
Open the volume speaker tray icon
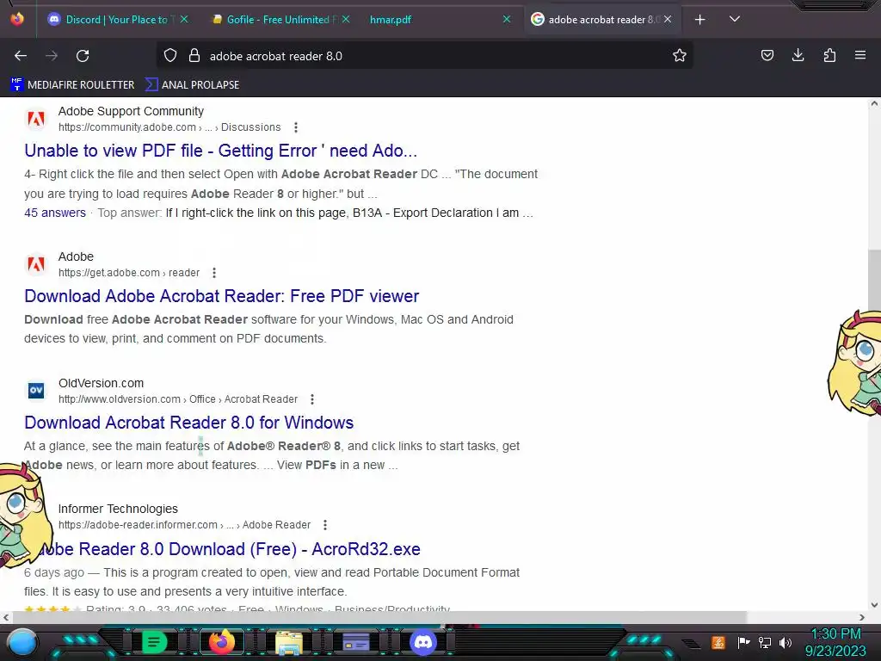point(786,642)
